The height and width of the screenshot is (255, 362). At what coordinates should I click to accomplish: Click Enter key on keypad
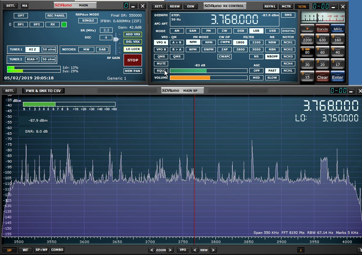(x=338, y=77)
